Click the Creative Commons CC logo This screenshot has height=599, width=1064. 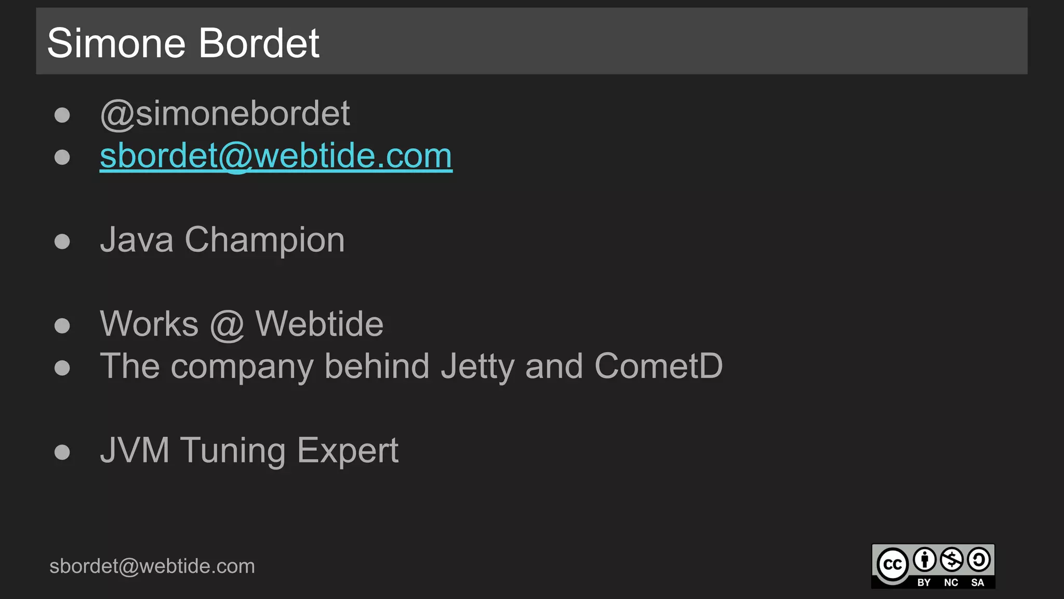pos(893,564)
